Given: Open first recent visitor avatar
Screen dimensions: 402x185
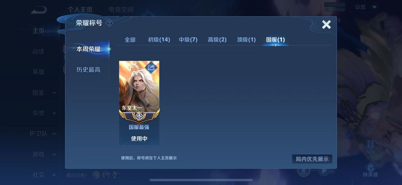Looking at the screenshot, I should coord(96,175).
